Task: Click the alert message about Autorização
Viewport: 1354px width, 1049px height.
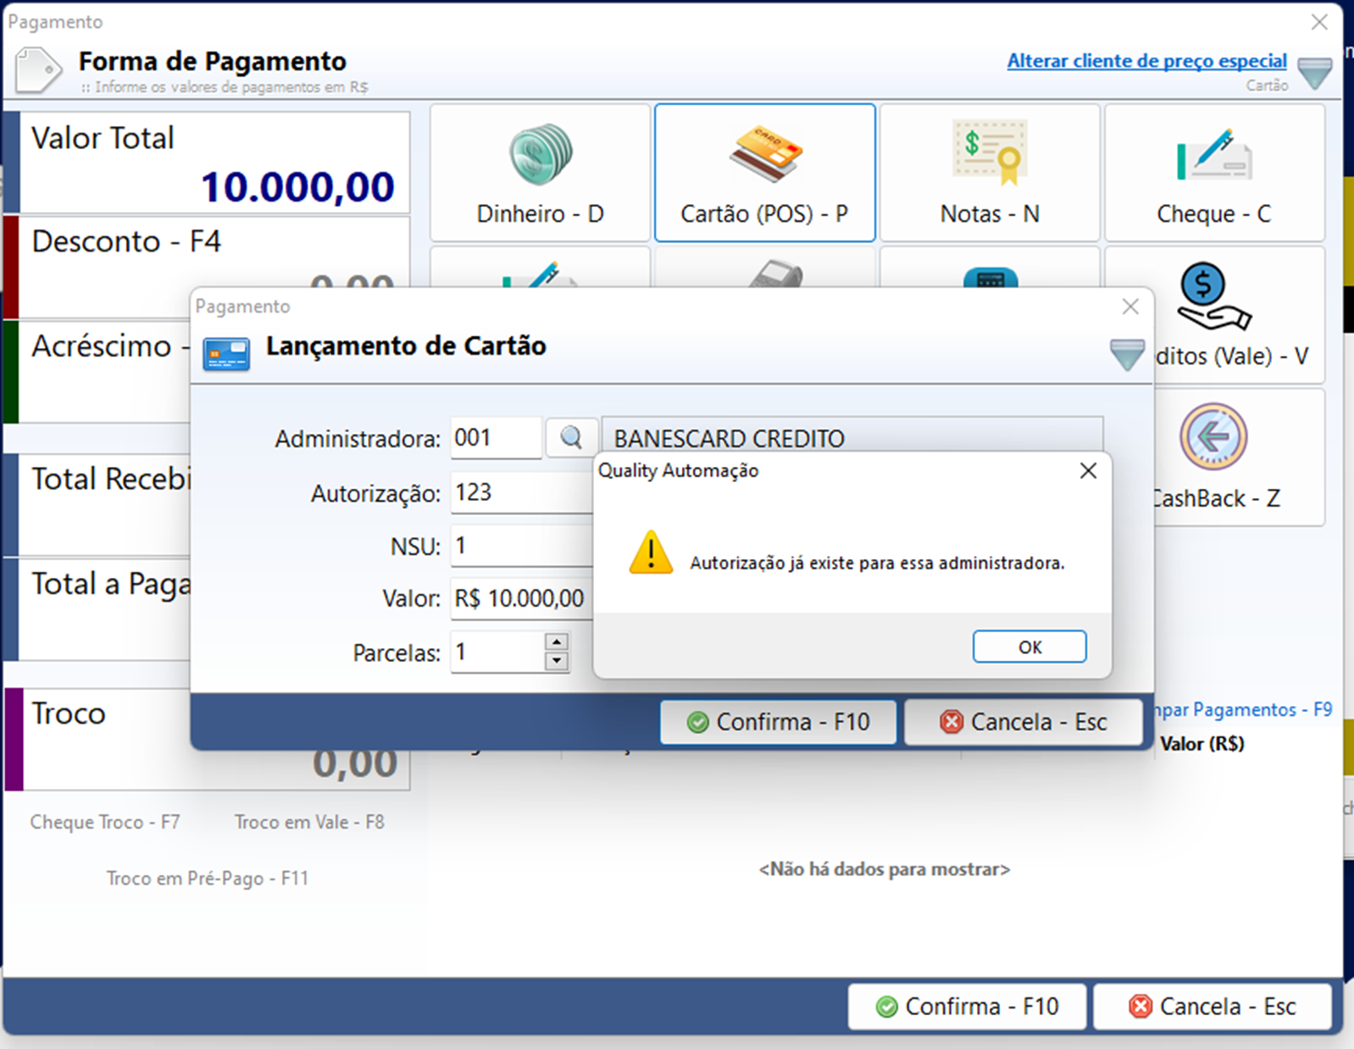Action: 877,563
